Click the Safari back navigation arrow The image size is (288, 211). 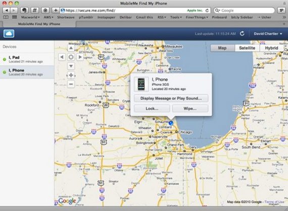point(7,11)
